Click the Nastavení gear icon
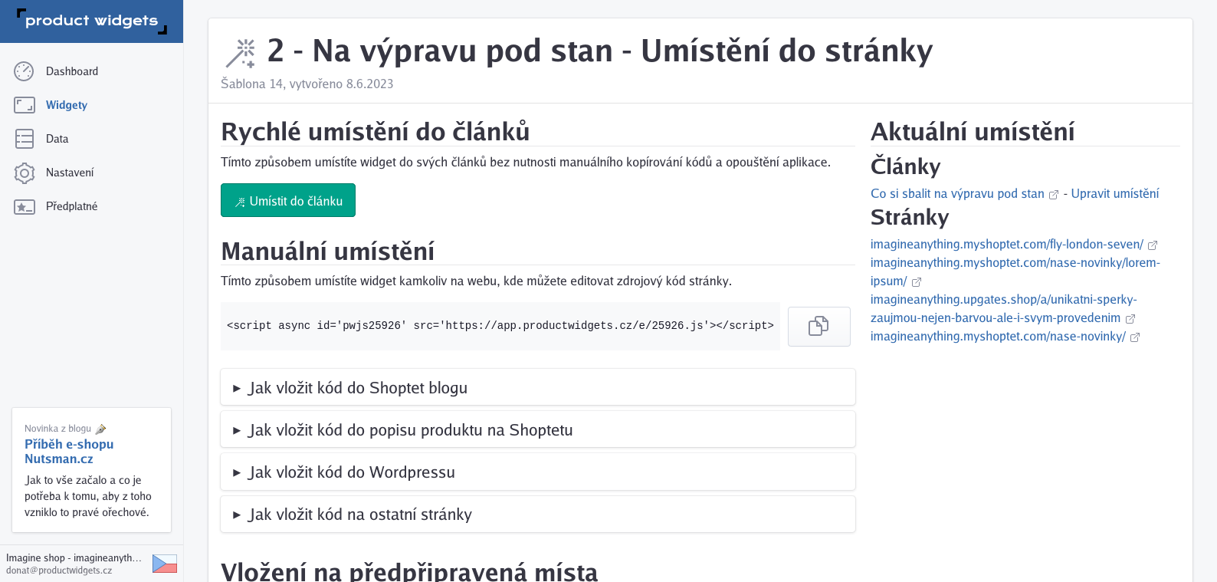The image size is (1217, 582). 25,173
